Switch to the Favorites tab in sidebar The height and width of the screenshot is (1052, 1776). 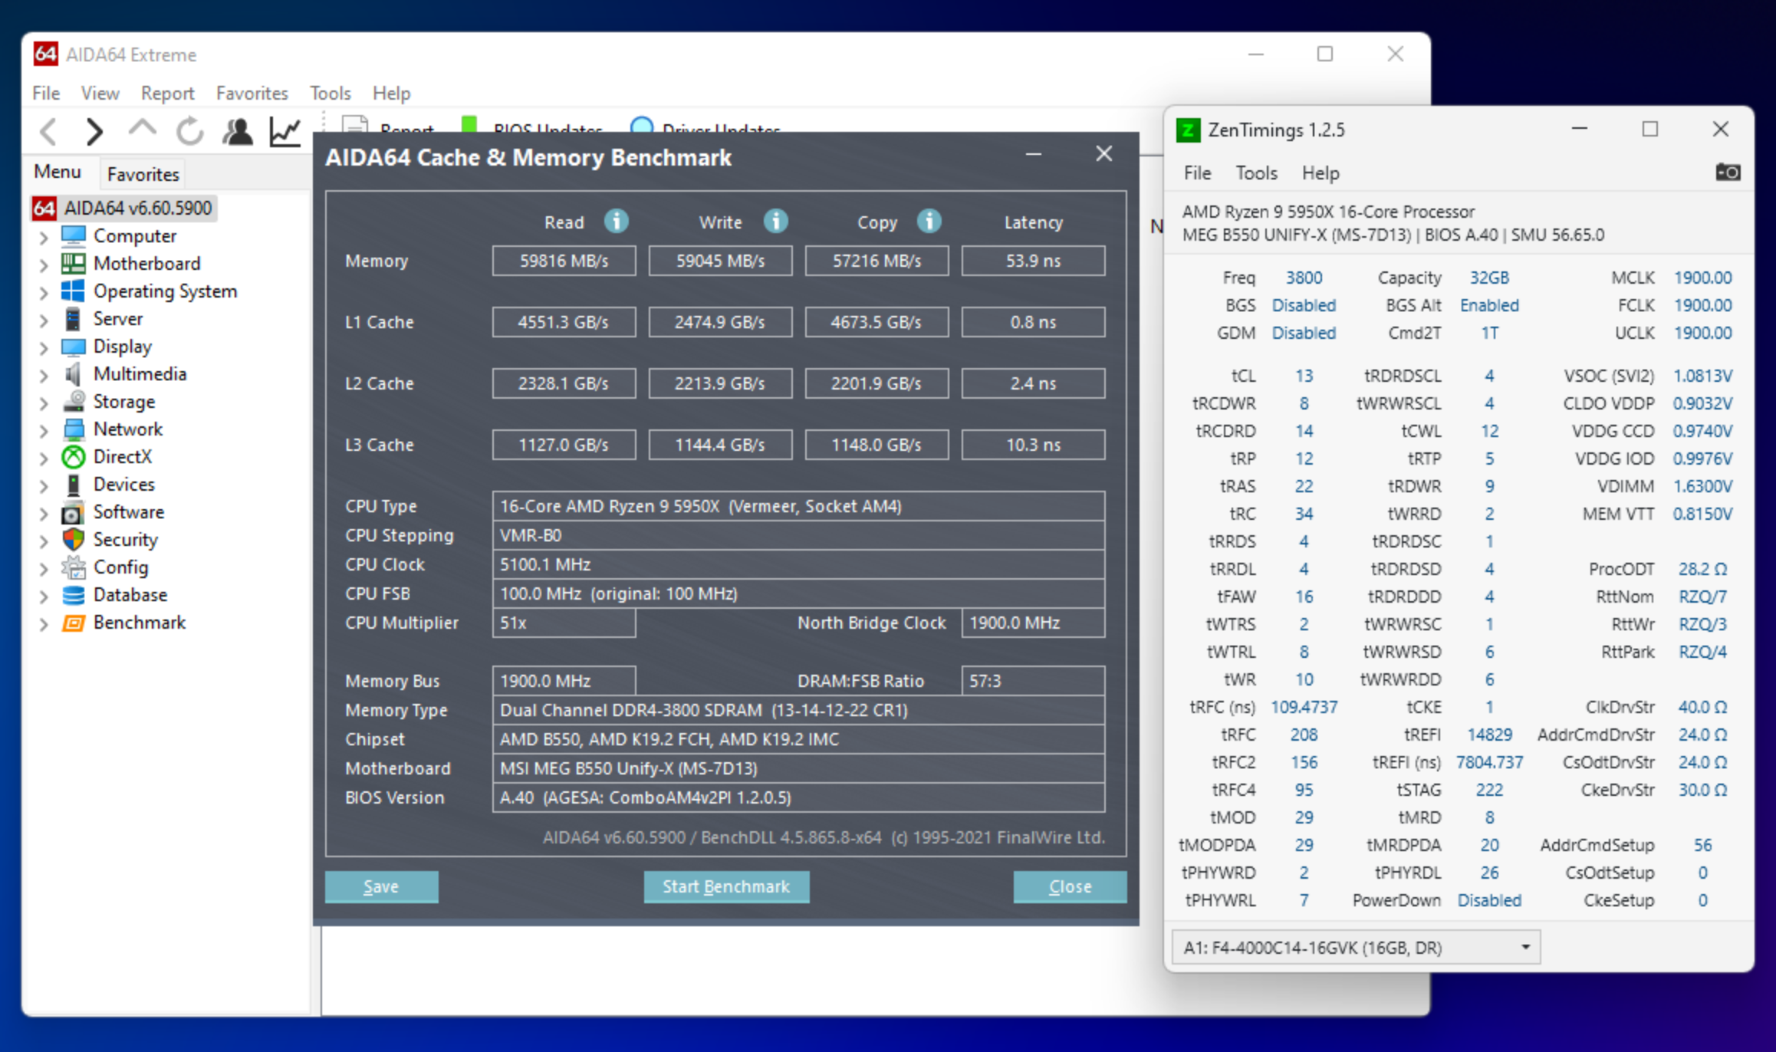(x=143, y=174)
